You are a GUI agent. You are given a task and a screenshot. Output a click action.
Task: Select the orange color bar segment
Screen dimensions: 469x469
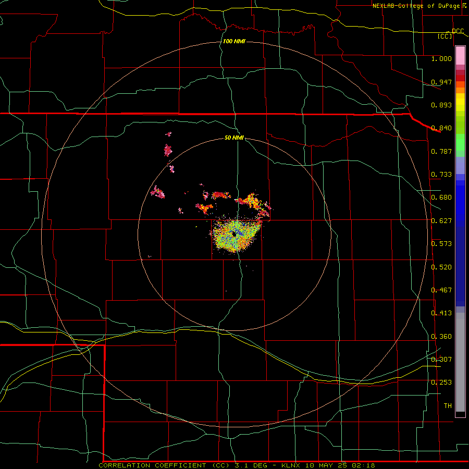pos(460,90)
